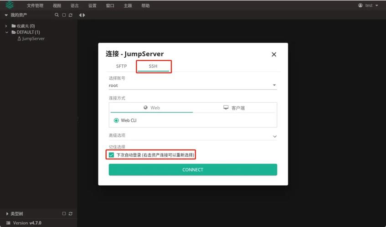Viewport: 386px width, 227px height.
Task: Toggle sidebar with the left-right arrows icon
Action: click(82, 15)
